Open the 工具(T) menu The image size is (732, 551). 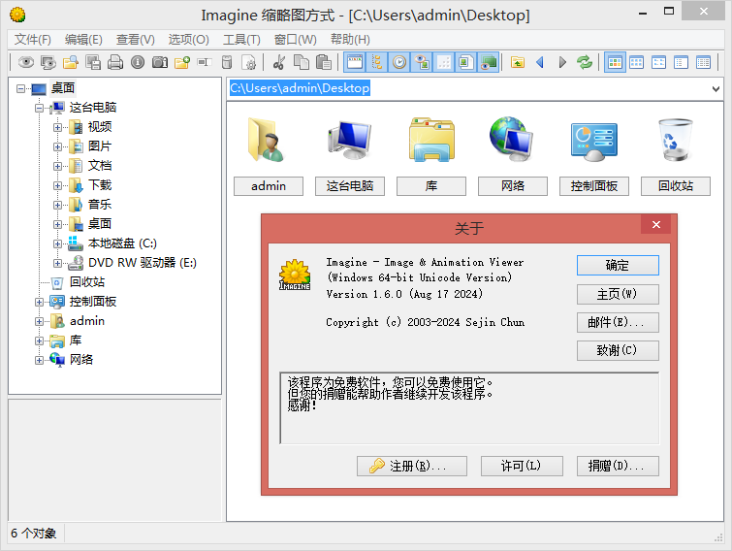click(x=241, y=39)
